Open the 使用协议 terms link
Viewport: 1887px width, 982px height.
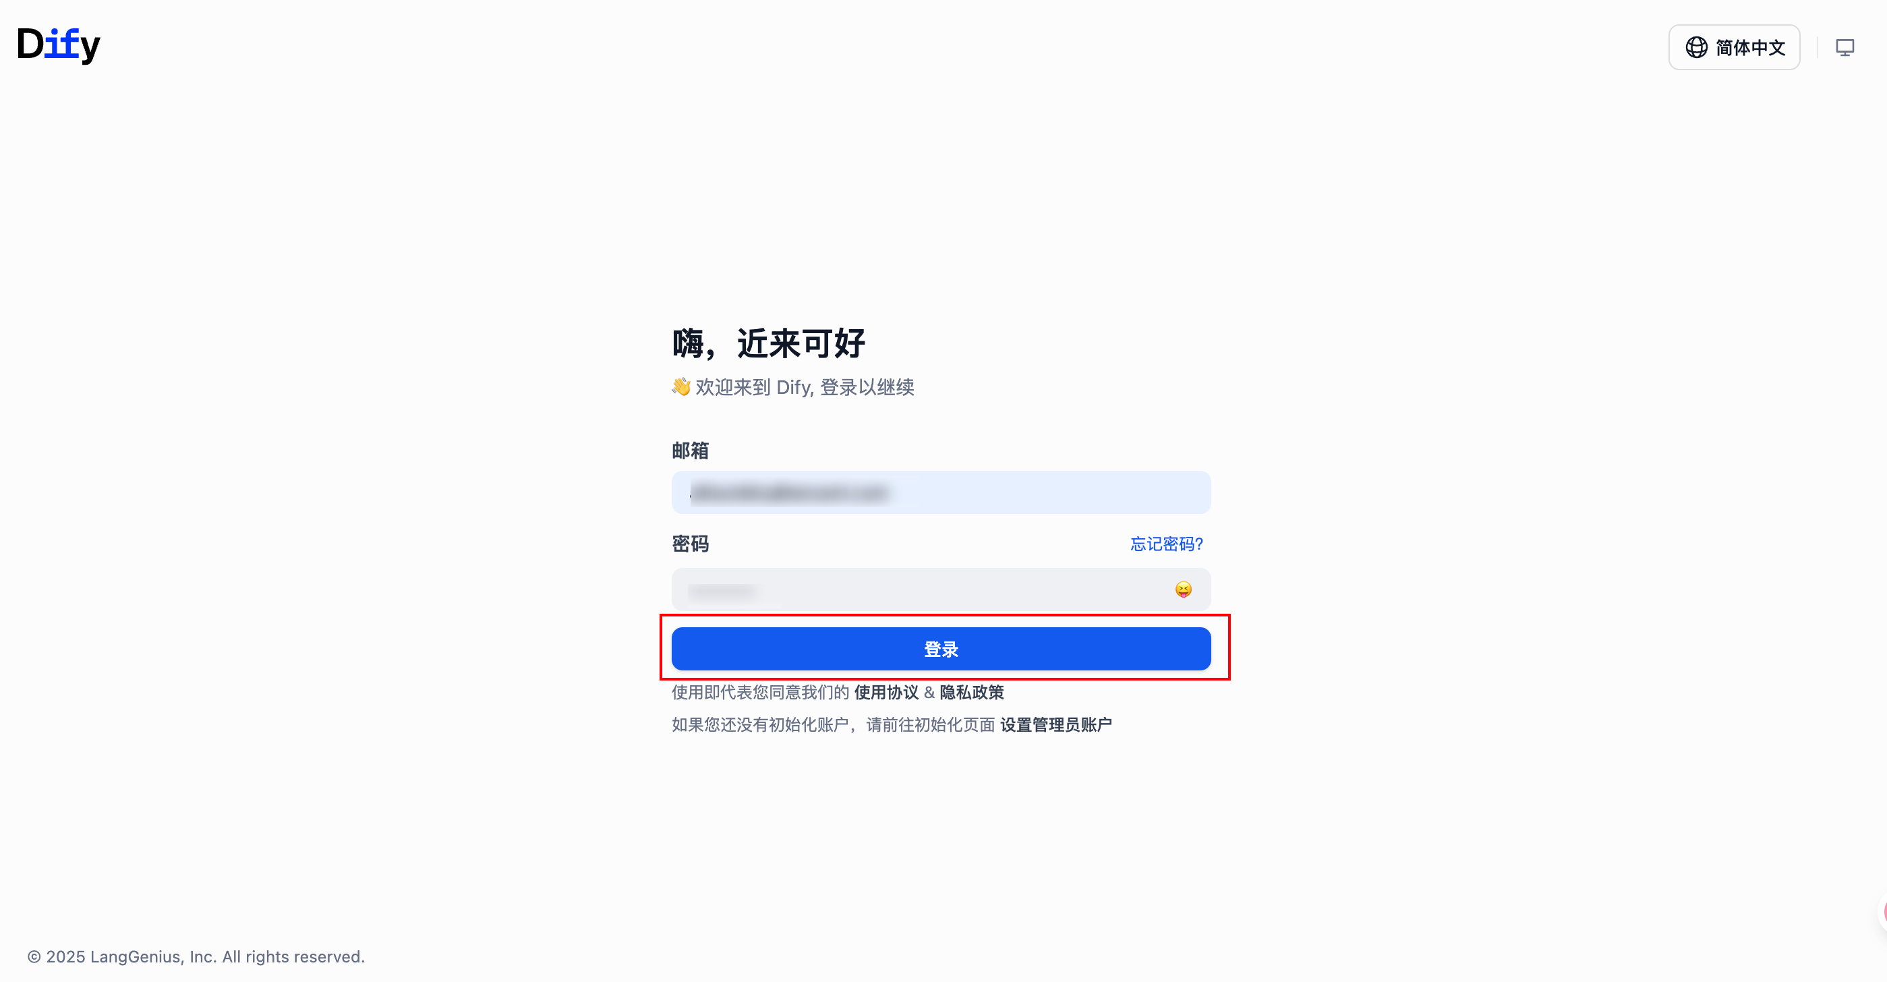coord(886,692)
